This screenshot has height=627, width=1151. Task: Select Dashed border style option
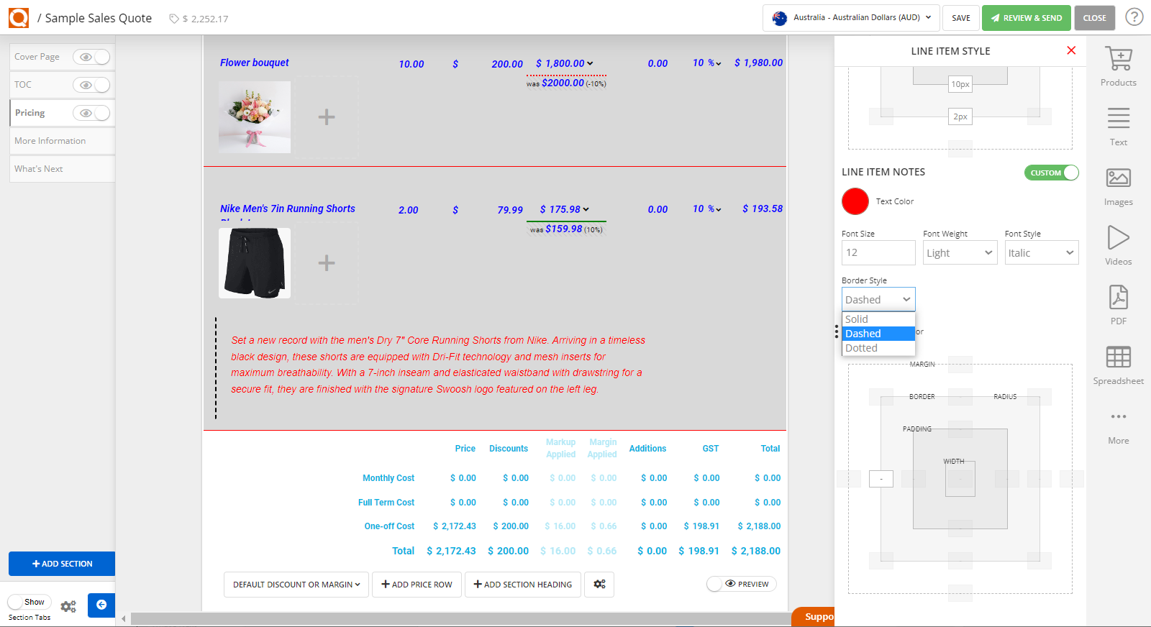pyautogui.click(x=878, y=334)
